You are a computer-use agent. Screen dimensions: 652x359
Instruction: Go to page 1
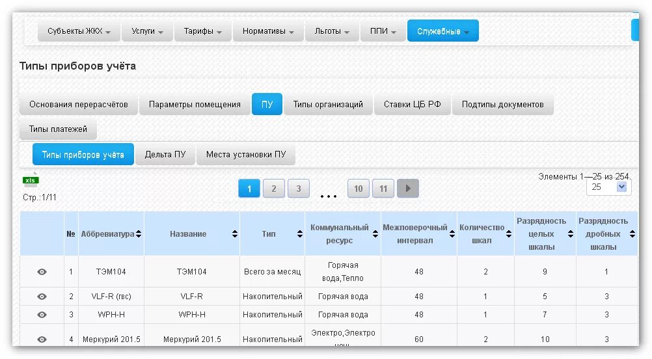(249, 189)
